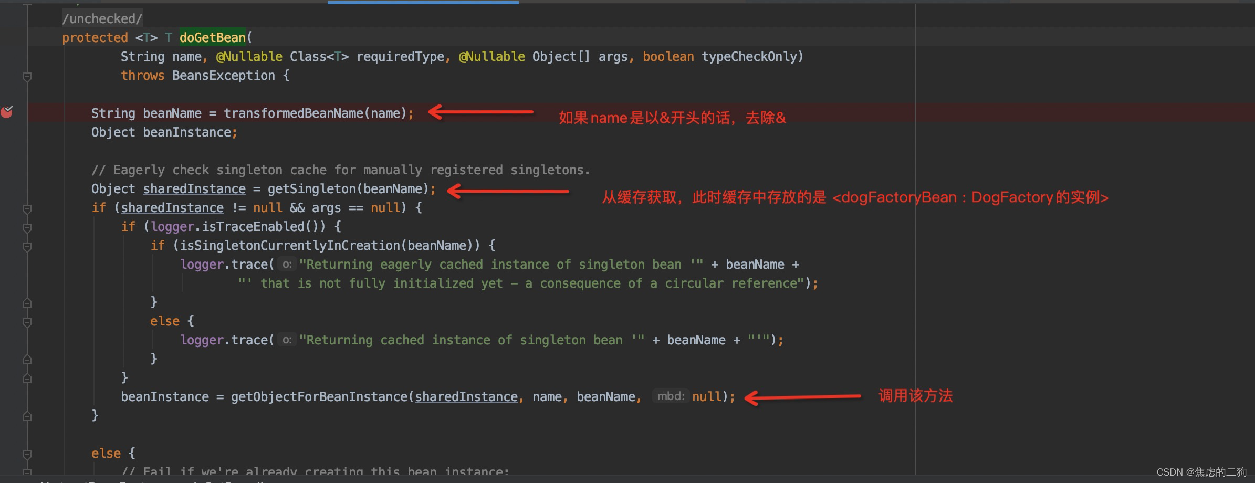The height and width of the screenshot is (483, 1255).
Task: Collapse the else block containing the second trace call
Action: pyautogui.click(x=27, y=321)
